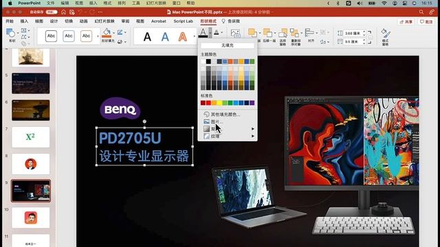The image size is (440, 247).
Task: Toggle the 自动保存 autosave switch
Action: (x=52, y=12)
